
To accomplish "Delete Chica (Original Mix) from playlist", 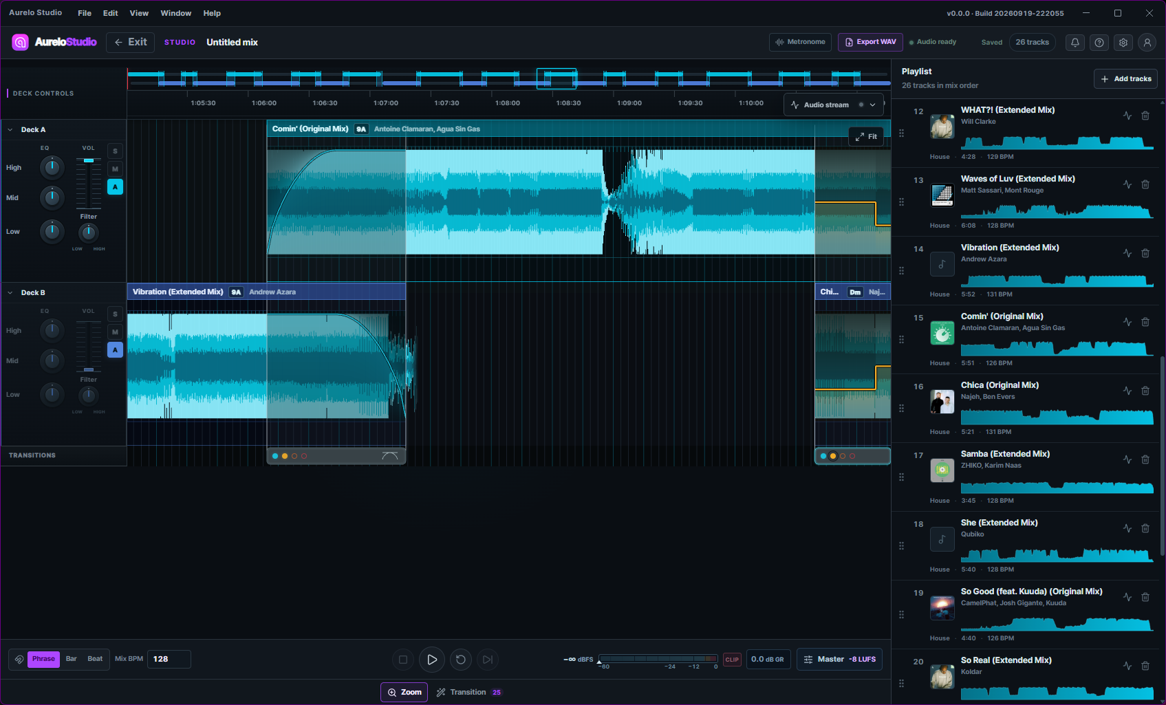I will click(x=1145, y=391).
